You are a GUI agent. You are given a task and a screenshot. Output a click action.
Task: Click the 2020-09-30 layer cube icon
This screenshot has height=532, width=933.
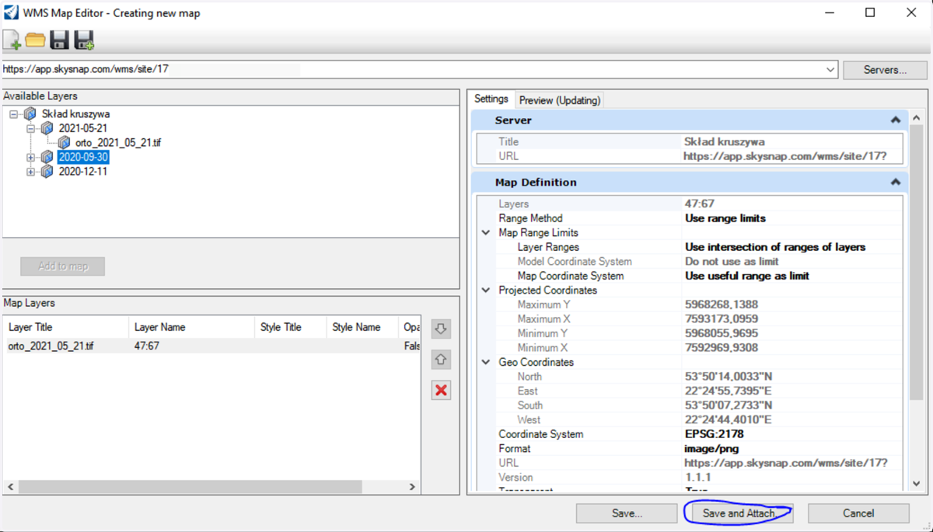click(x=47, y=157)
